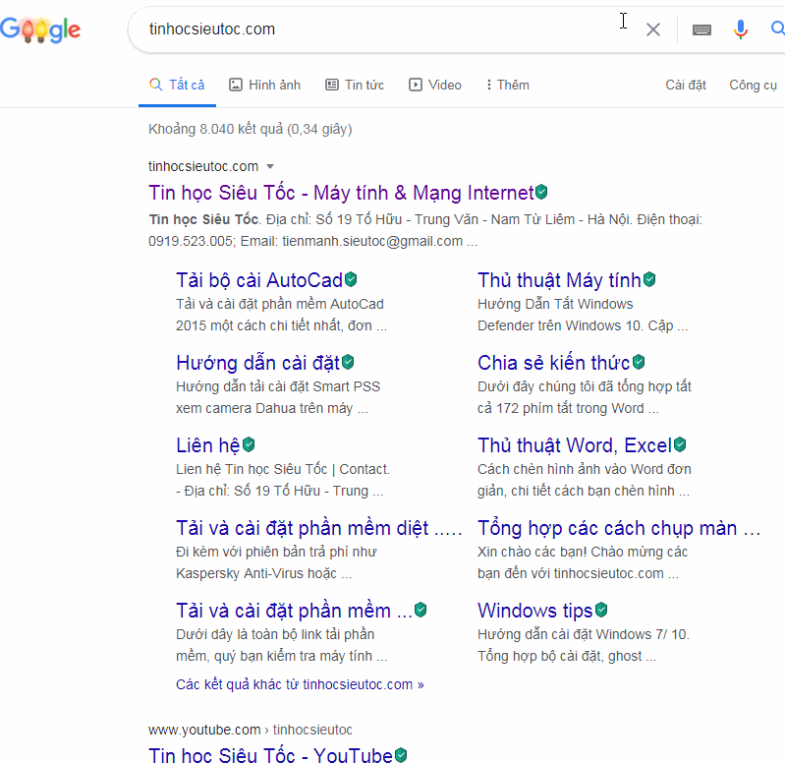
Task: Open the Tải và cài đặt phần mềm ... sitelink
Action: (x=294, y=611)
